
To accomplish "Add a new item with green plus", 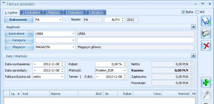I will 206,82.
